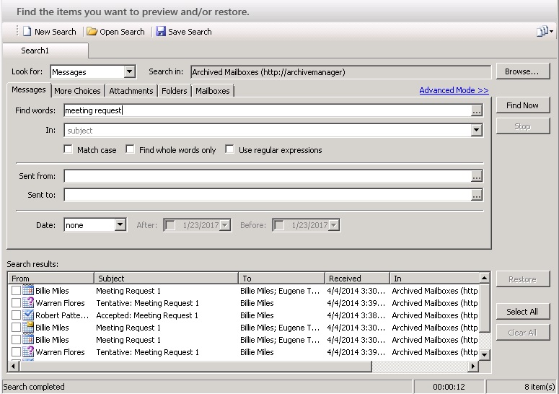The image size is (559, 394).
Task: Toggle Find whole words only
Action: coord(131,150)
